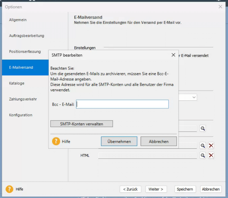
Task: Expand the dropdown behind the SMTP dialog
Action: tap(194, 97)
